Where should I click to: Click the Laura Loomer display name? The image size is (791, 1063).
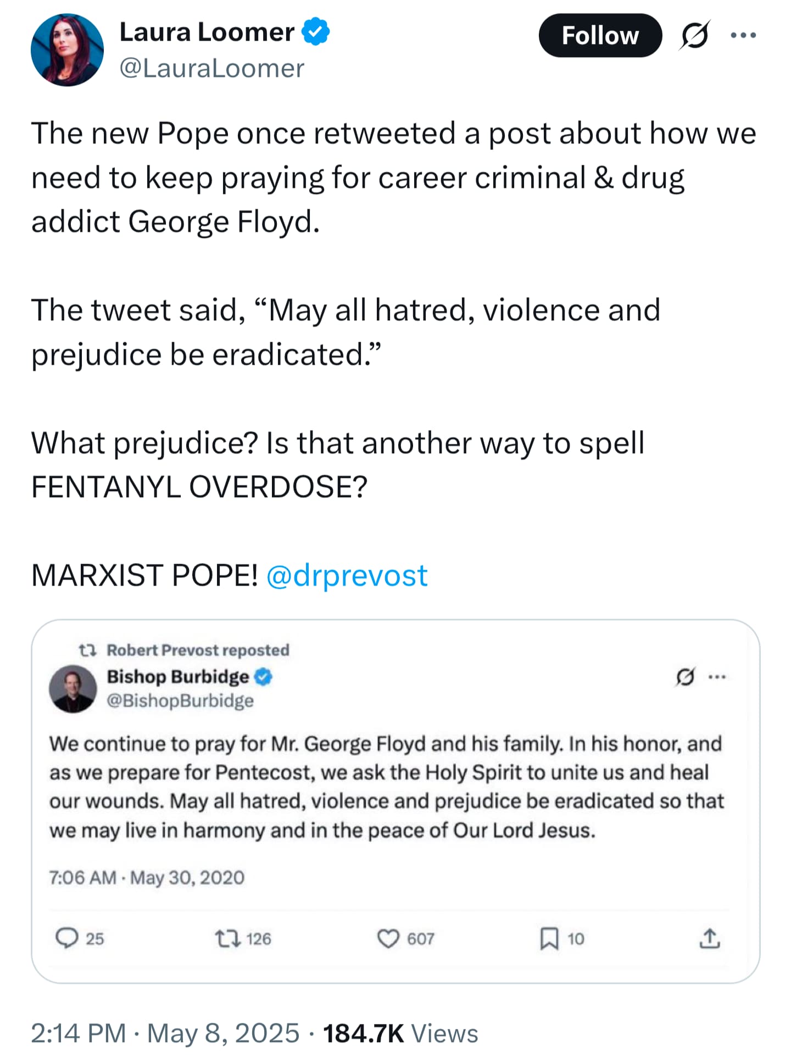click(x=207, y=32)
